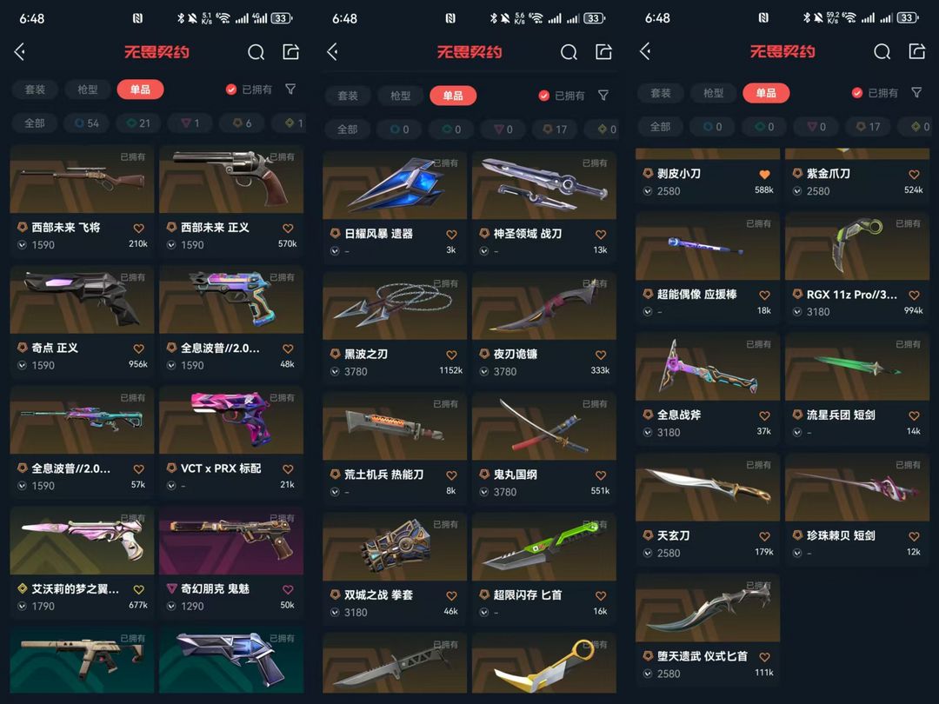The height and width of the screenshot is (704, 939).
Task: Toggle the 已拥有 checkbox in the left screen
Action: click(x=231, y=90)
